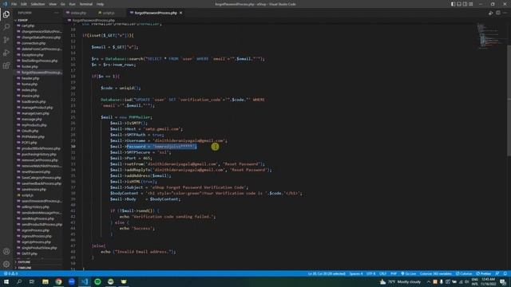Click UTF-8 encoding in status bar
The height and width of the screenshot is (287, 511).
(370, 273)
